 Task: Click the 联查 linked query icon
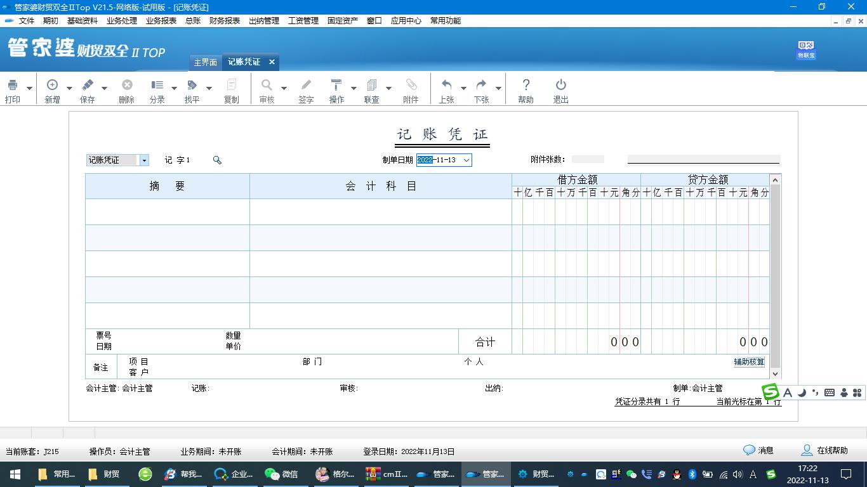pos(372,85)
